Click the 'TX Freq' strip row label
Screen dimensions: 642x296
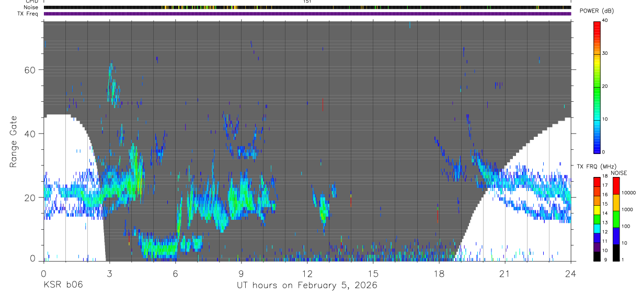pyautogui.click(x=28, y=14)
